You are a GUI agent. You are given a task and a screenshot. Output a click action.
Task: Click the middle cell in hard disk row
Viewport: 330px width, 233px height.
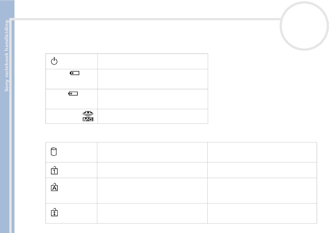click(152, 152)
